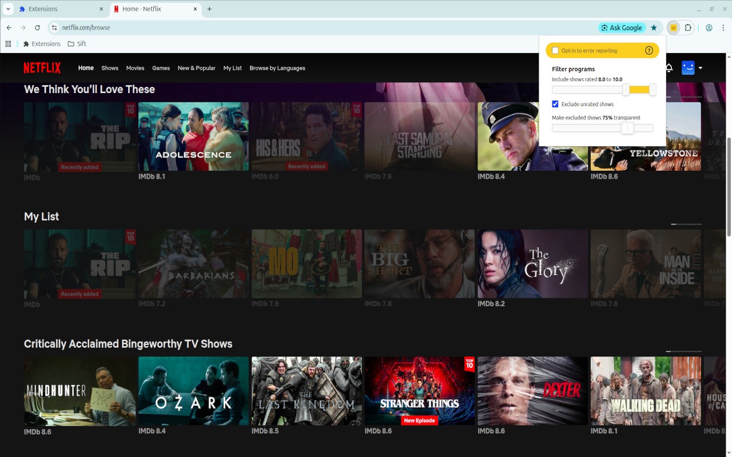Open the Stranger Things thumbnail
732x457 pixels.
[420, 391]
